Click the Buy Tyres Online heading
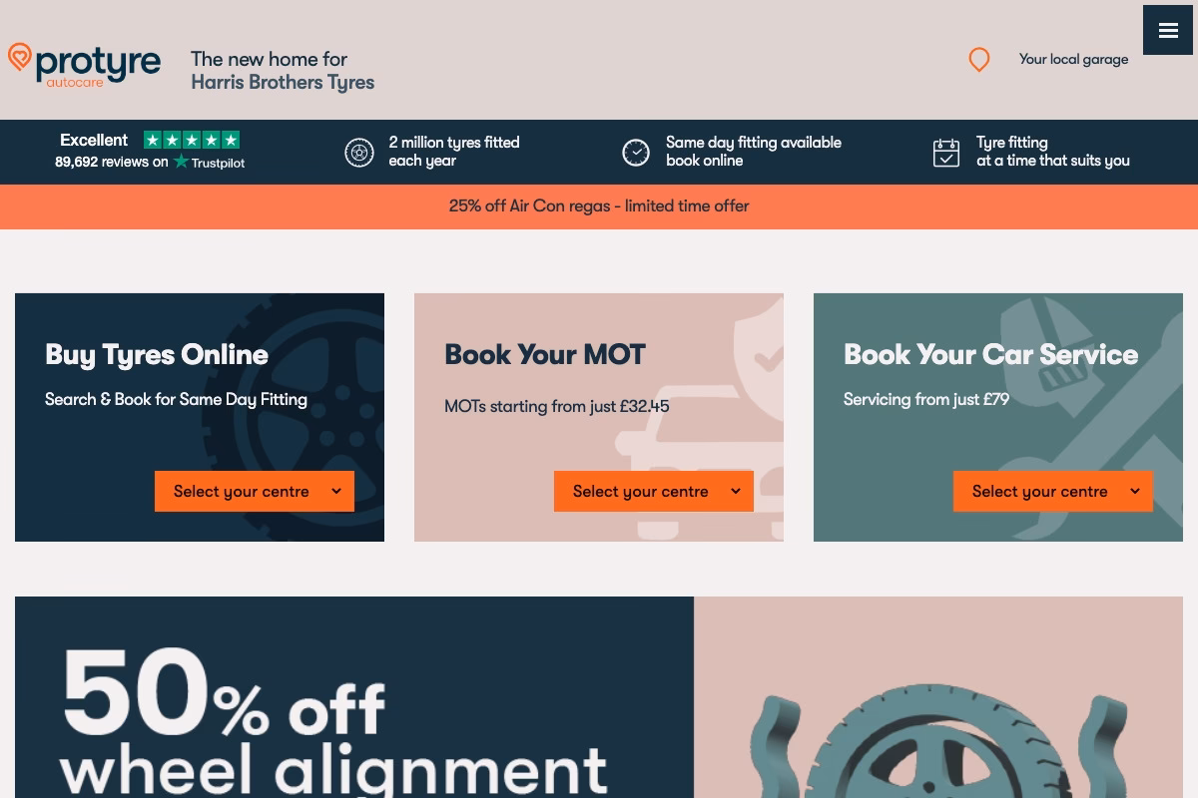Image resolution: width=1198 pixels, height=798 pixels. (157, 354)
